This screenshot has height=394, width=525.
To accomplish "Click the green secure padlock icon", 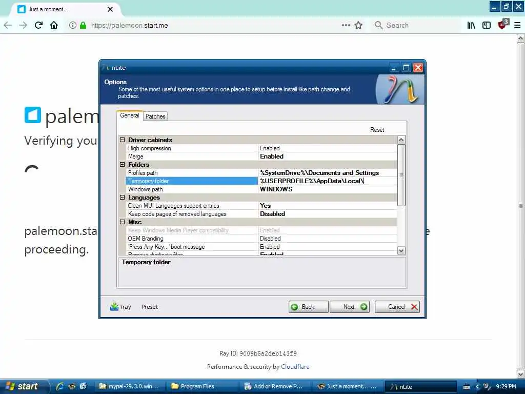I will pyautogui.click(x=83, y=25).
